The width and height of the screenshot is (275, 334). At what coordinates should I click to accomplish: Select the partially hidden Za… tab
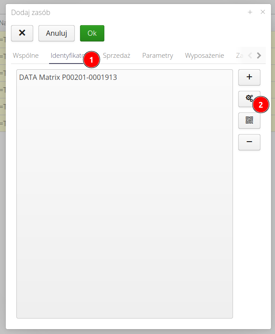pos(240,56)
